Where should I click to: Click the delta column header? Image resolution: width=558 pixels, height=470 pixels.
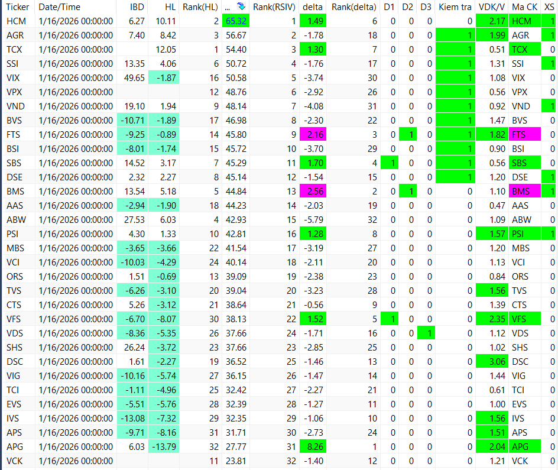313,7
